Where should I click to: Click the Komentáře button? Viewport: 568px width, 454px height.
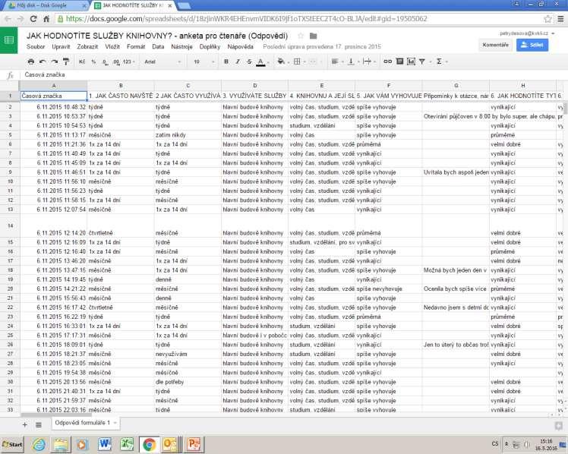pos(495,45)
